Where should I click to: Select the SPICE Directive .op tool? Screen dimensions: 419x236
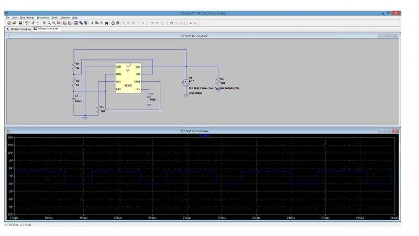195,23
